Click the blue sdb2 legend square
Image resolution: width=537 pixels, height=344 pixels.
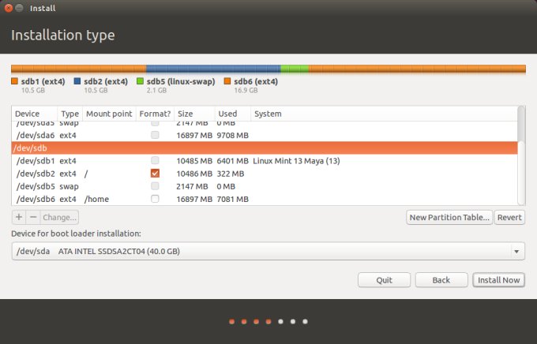click(x=77, y=81)
